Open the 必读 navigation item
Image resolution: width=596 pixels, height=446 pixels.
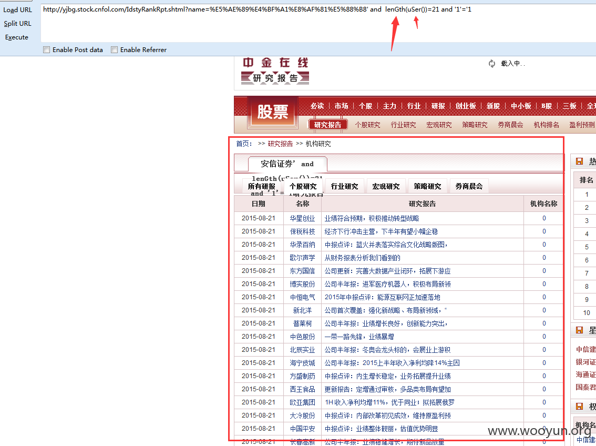pos(317,106)
